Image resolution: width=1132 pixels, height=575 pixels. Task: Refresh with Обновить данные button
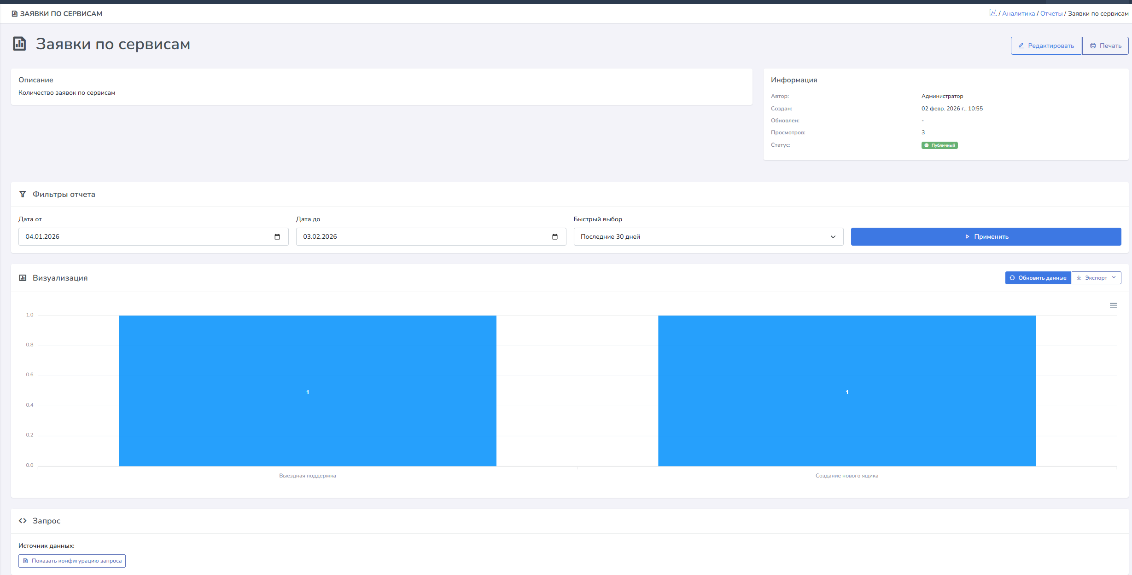1037,278
